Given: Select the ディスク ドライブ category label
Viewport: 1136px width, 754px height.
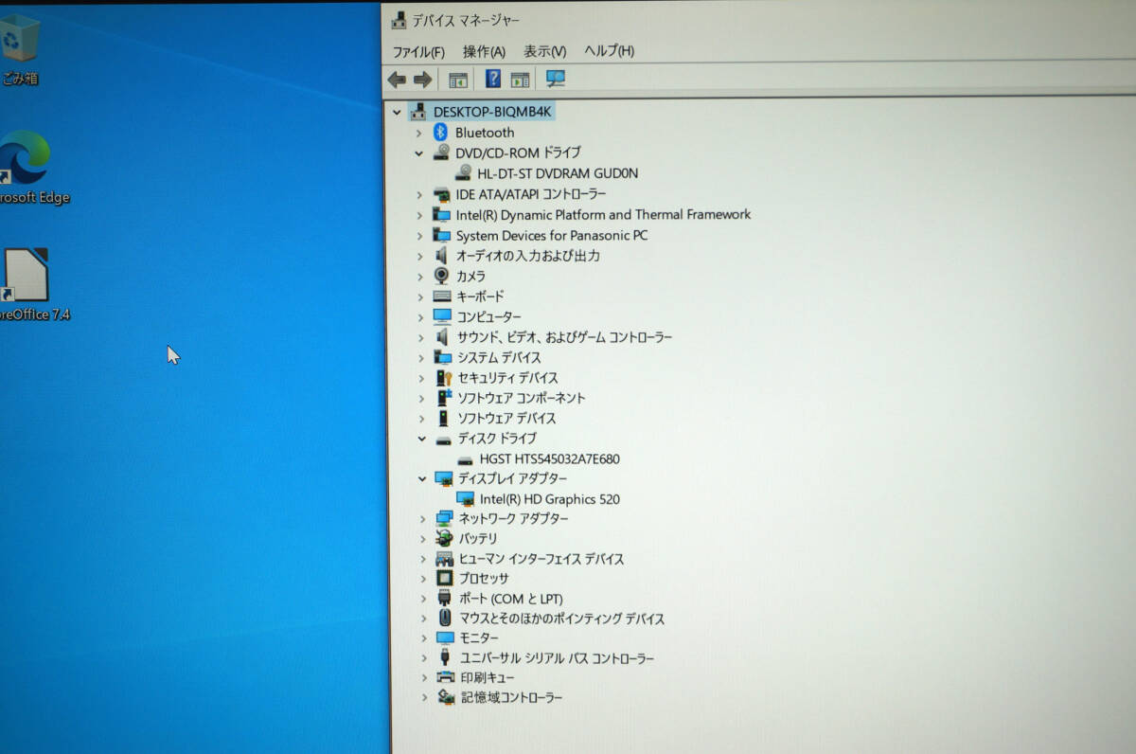Looking at the screenshot, I should pyautogui.click(x=497, y=439).
